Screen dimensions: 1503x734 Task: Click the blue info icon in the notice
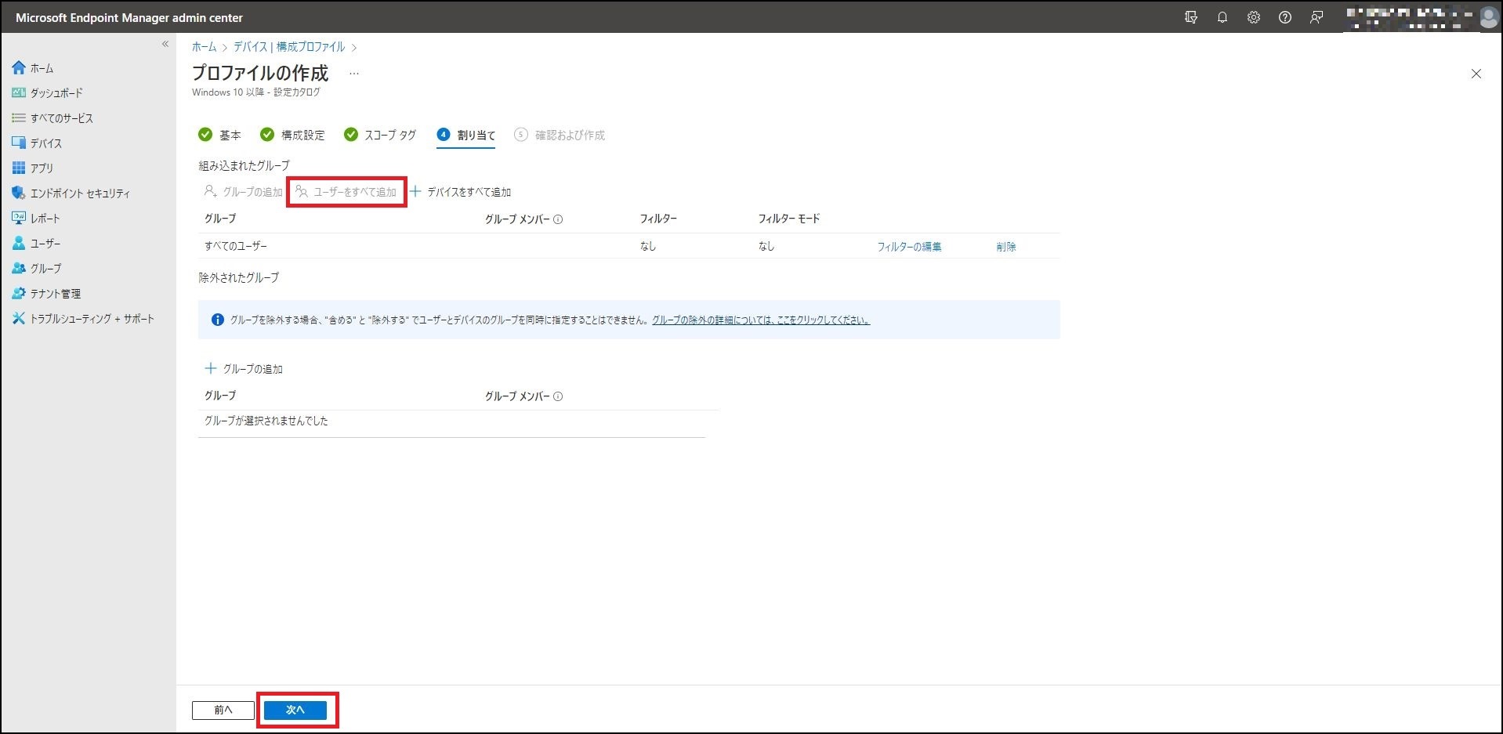tap(218, 320)
